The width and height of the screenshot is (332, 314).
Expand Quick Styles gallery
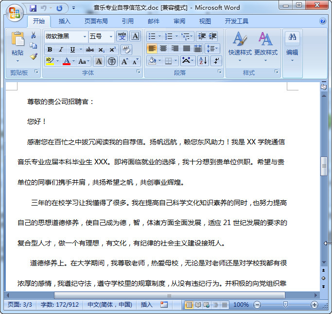pos(240,47)
